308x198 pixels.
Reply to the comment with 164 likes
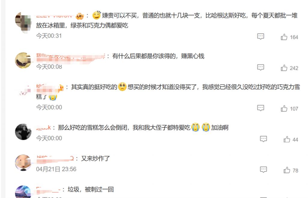[x=261, y=36]
